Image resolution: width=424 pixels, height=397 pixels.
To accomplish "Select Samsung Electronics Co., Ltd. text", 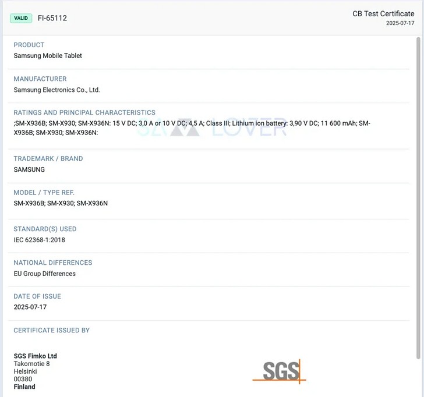I will click(x=57, y=90).
